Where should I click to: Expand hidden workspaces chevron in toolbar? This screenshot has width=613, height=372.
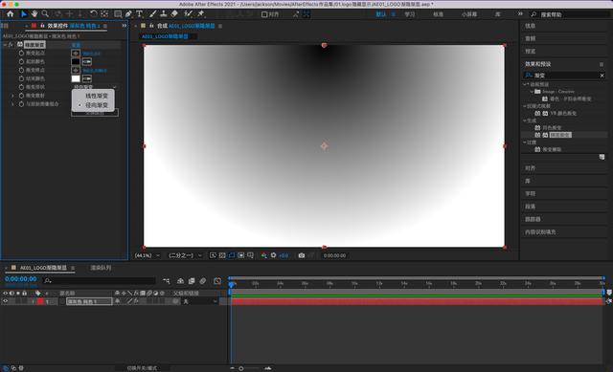(x=520, y=14)
